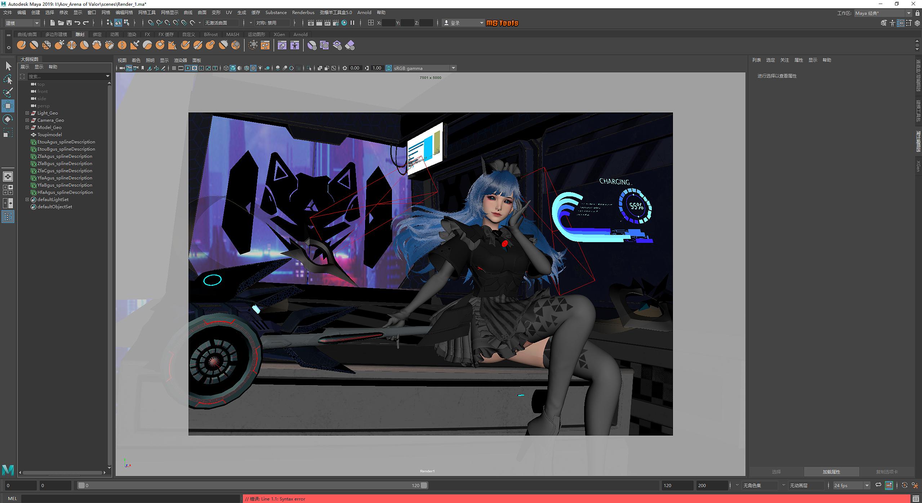Click the Outliner layout icon in toolbox
The width and height of the screenshot is (922, 503).
click(x=8, y=217)
